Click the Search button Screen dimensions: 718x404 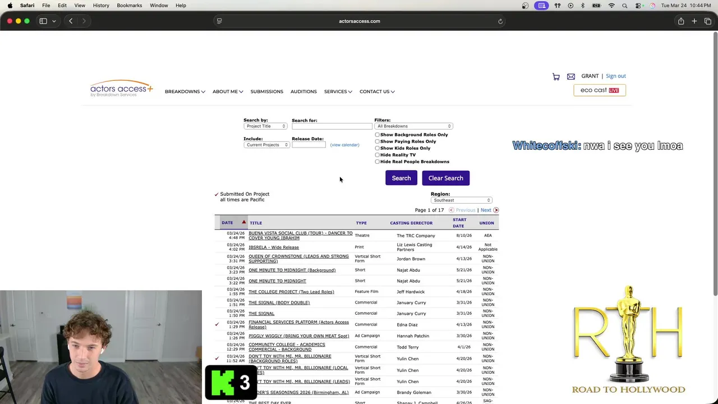(x=401, y=178)
